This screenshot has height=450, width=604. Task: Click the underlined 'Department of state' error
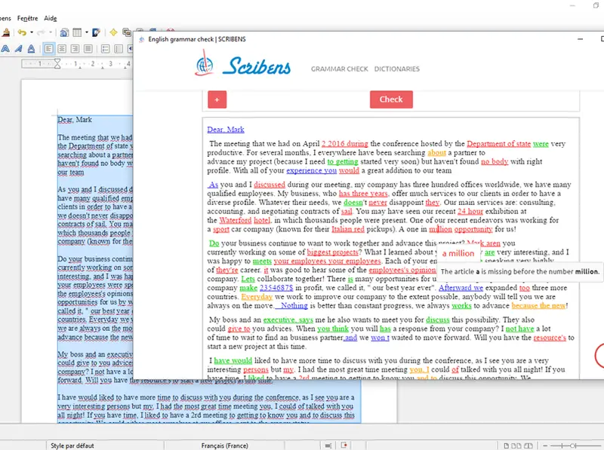pos(499,144)
